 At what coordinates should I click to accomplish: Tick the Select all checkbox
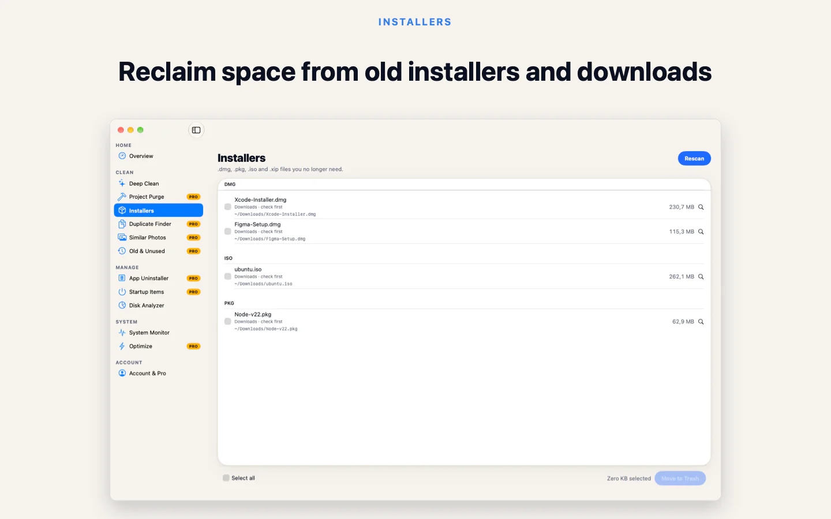(x=226, y=478)
